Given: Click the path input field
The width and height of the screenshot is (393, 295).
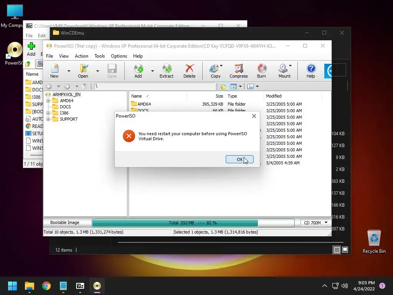Looking at the screenshot, I should click(155, 86).
